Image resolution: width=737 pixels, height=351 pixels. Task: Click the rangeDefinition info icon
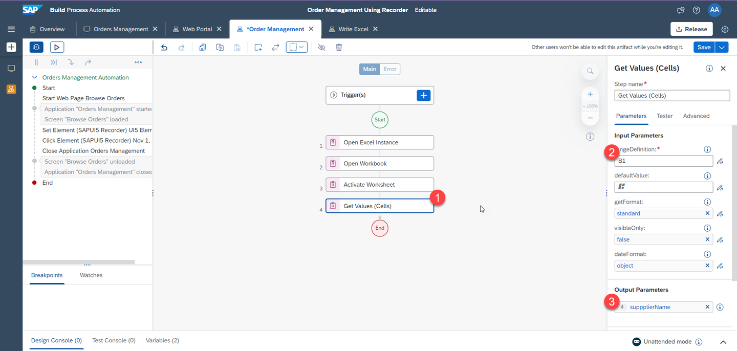pyautogui.click(x=707, y=149)
